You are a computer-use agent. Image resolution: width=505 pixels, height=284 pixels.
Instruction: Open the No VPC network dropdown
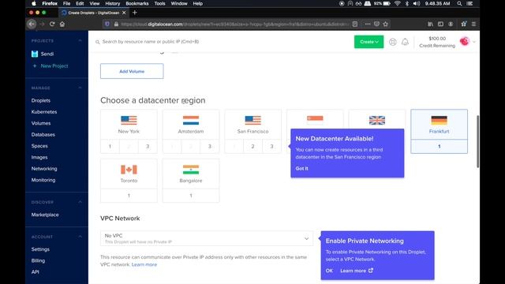(x=207, y=238)
